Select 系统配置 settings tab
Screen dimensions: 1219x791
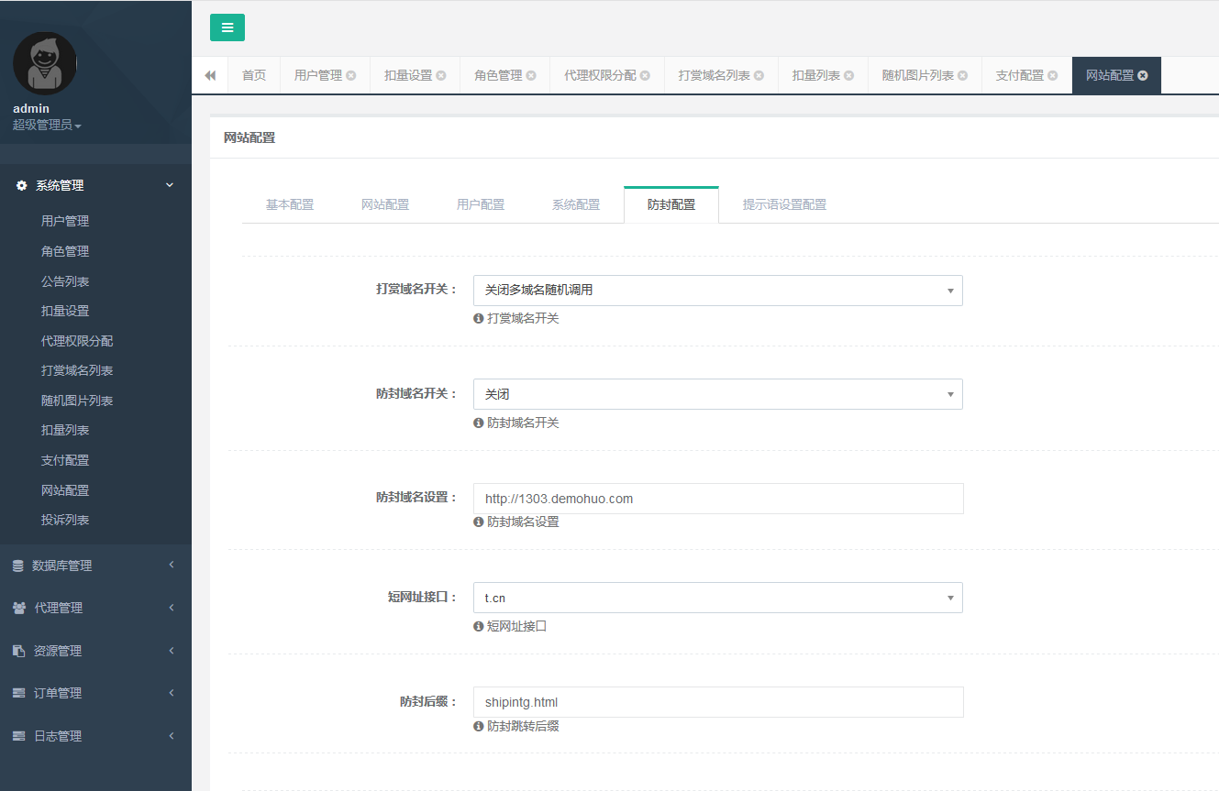(x=576, y=204)
